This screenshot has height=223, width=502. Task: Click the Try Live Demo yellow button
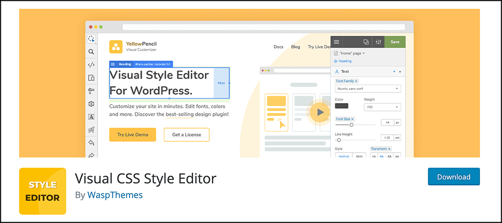(132, 134)
